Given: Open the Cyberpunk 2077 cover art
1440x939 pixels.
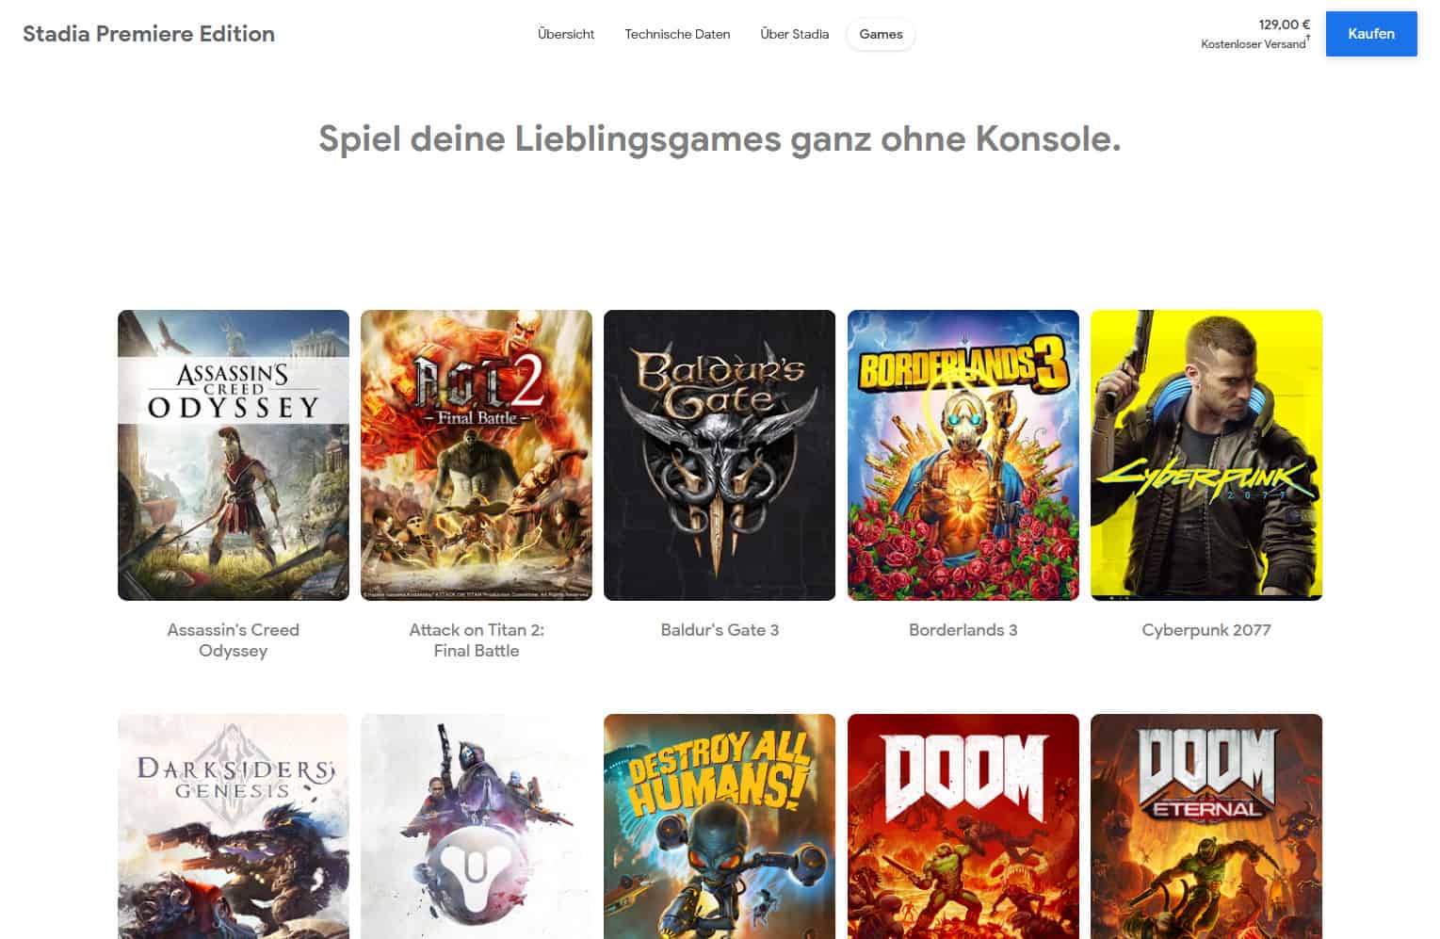Looking at the screenshot, I should click(x=1206, y=455).
